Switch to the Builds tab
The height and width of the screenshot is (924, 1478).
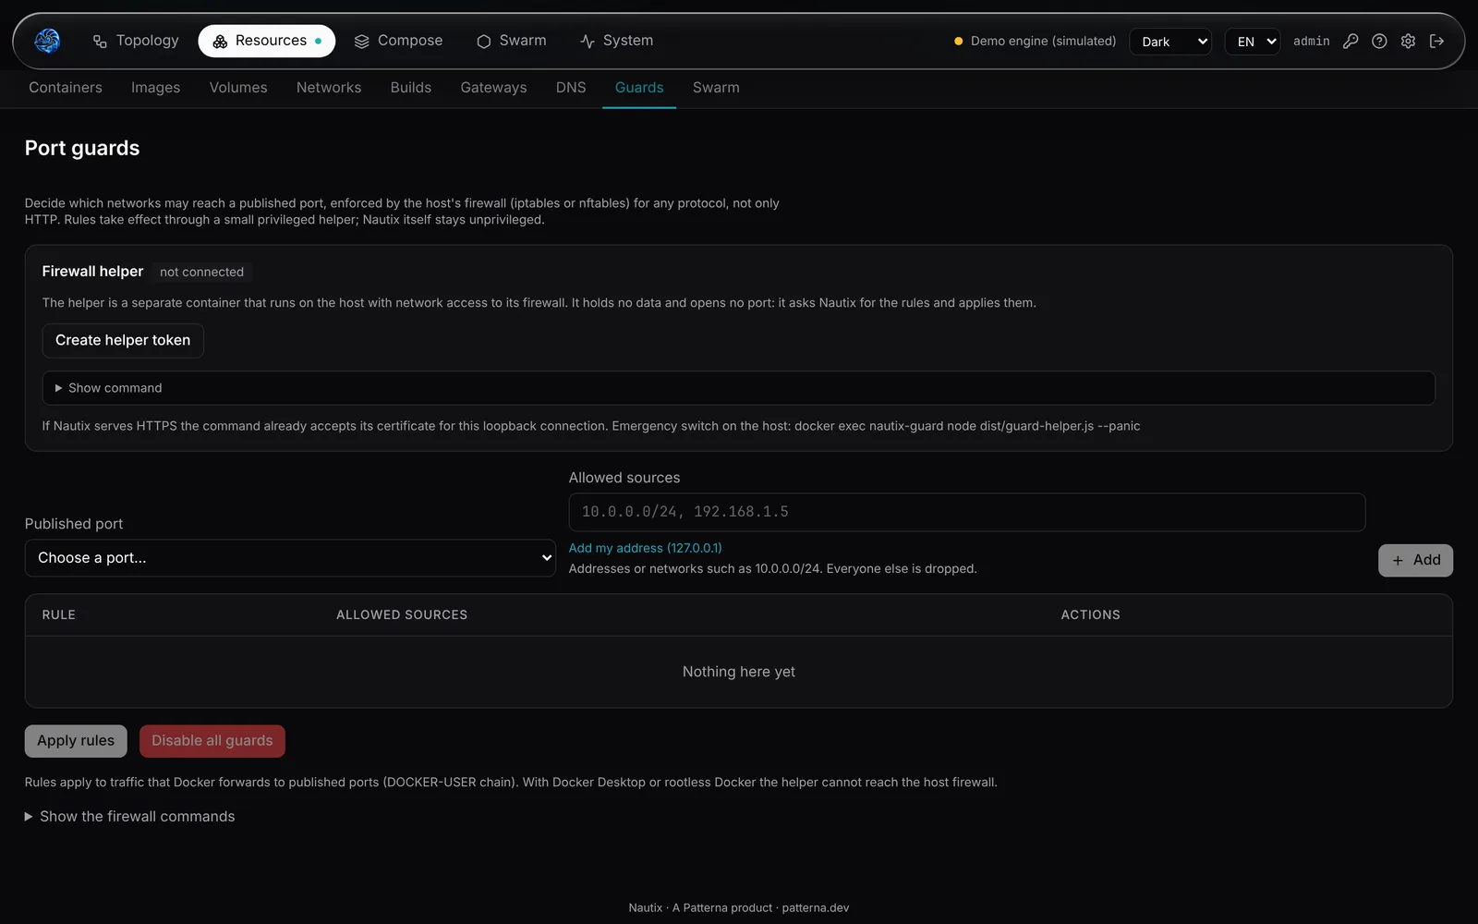point(411,88)
